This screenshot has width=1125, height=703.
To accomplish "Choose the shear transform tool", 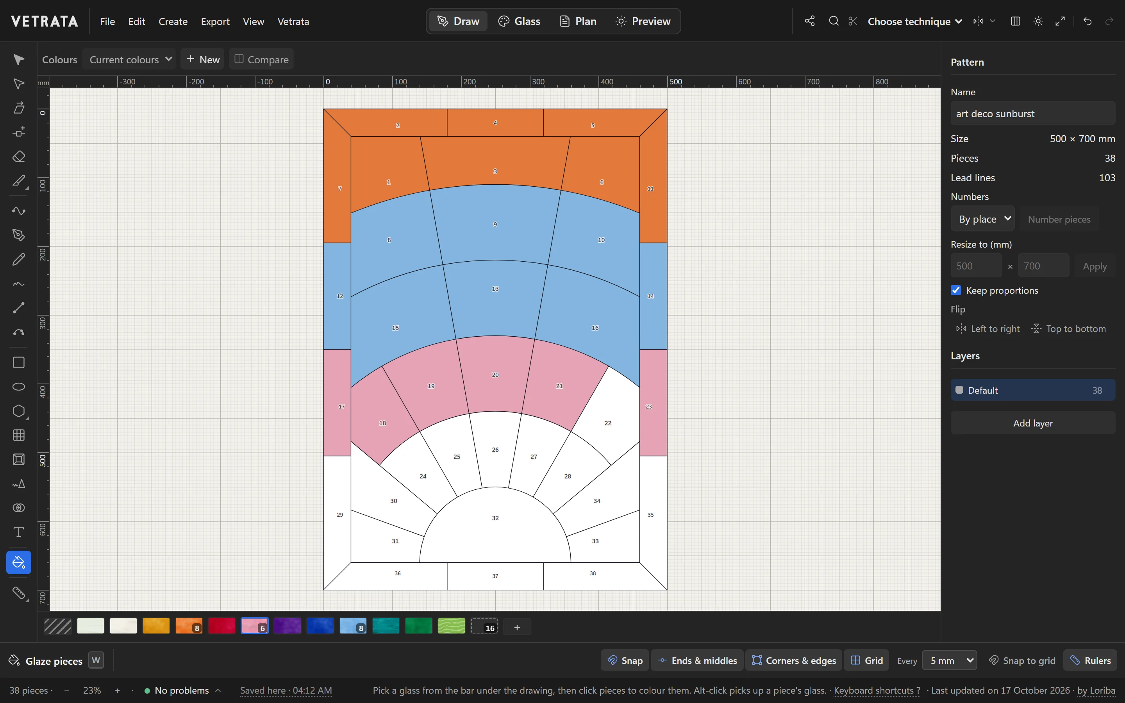I will coord(19,108).
